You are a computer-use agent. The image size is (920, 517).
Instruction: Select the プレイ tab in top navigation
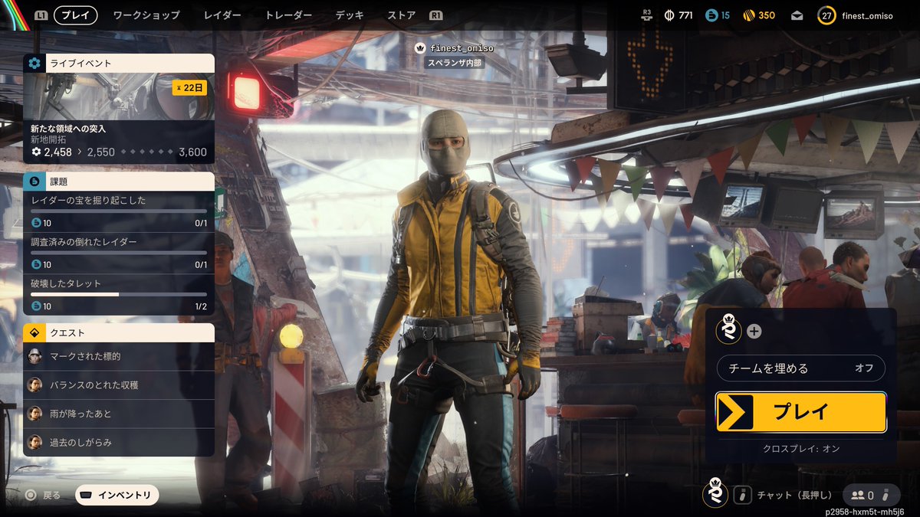75,15
